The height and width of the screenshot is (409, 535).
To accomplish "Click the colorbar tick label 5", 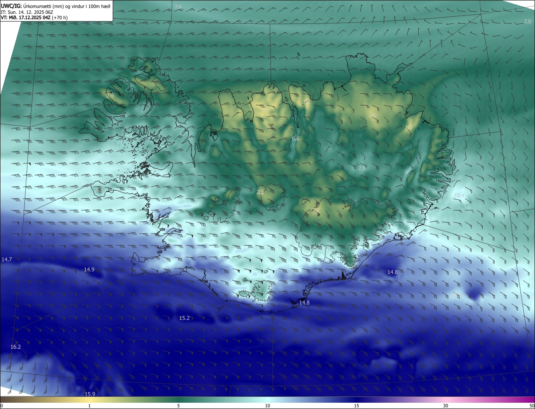I will click(178, 406).
